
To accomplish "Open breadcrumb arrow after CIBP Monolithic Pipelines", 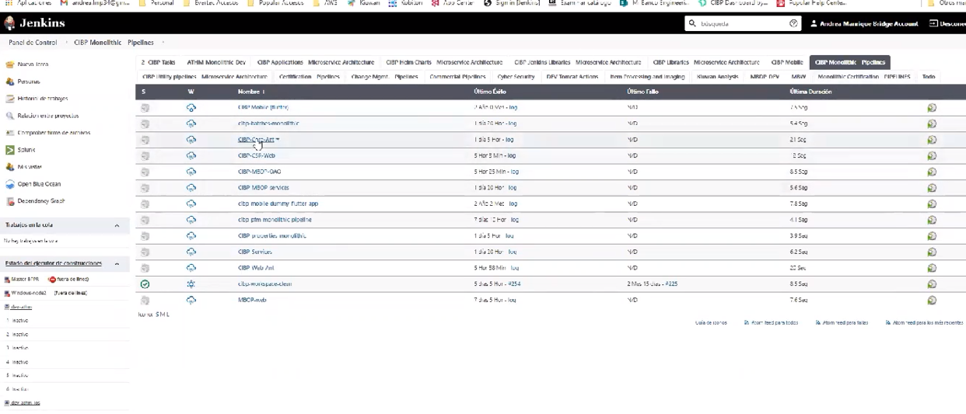I will [163, 43].
